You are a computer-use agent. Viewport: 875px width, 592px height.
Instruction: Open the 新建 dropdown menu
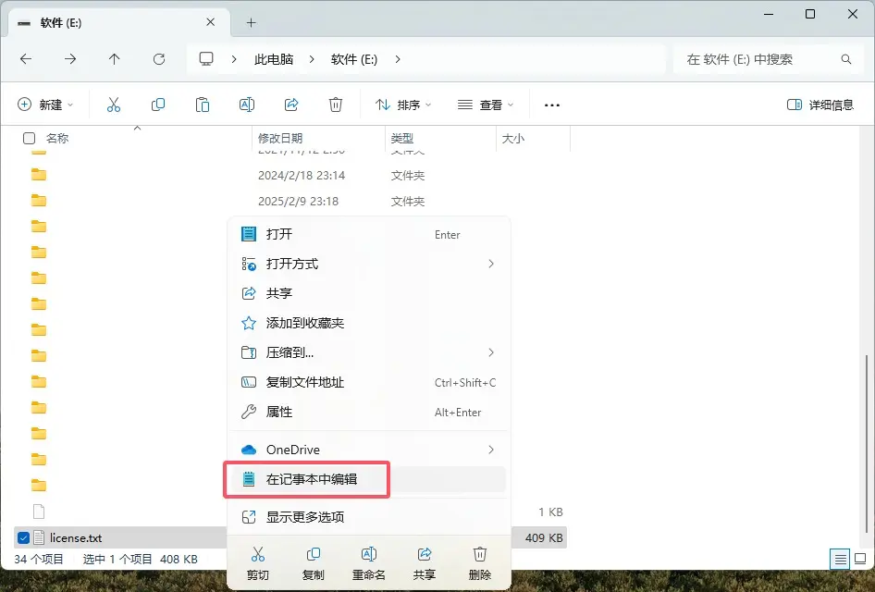[45, 105]
